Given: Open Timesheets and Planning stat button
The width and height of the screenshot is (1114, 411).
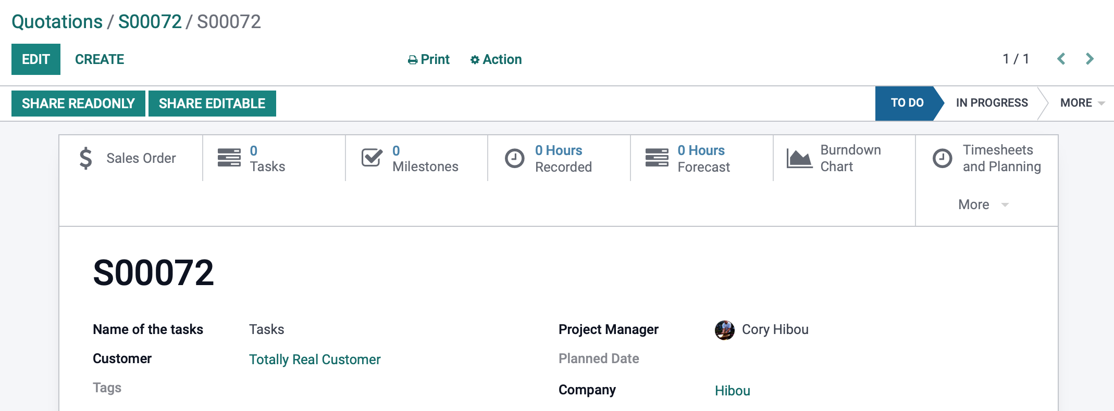Looking at the screenshot, I should coord(987,158).
